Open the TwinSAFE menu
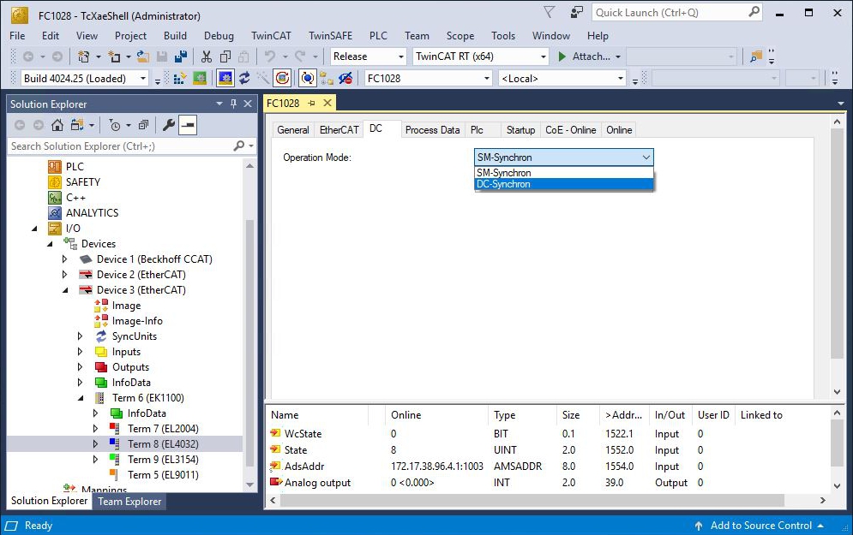Viewport: 853px width, 535px height. pyautogui.click(x=330, y=36)
